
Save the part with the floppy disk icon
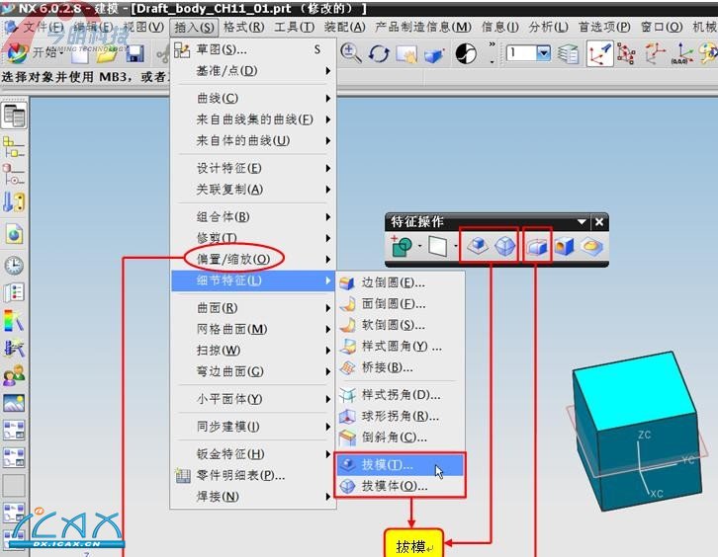[135, 54]
